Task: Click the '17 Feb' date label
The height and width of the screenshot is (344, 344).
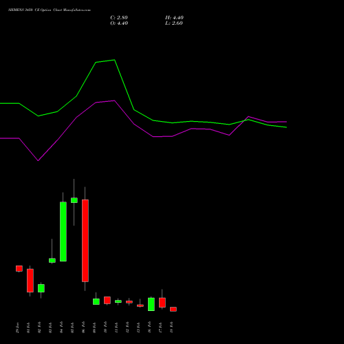Action: pyautogui.click(x=161, y=327)
